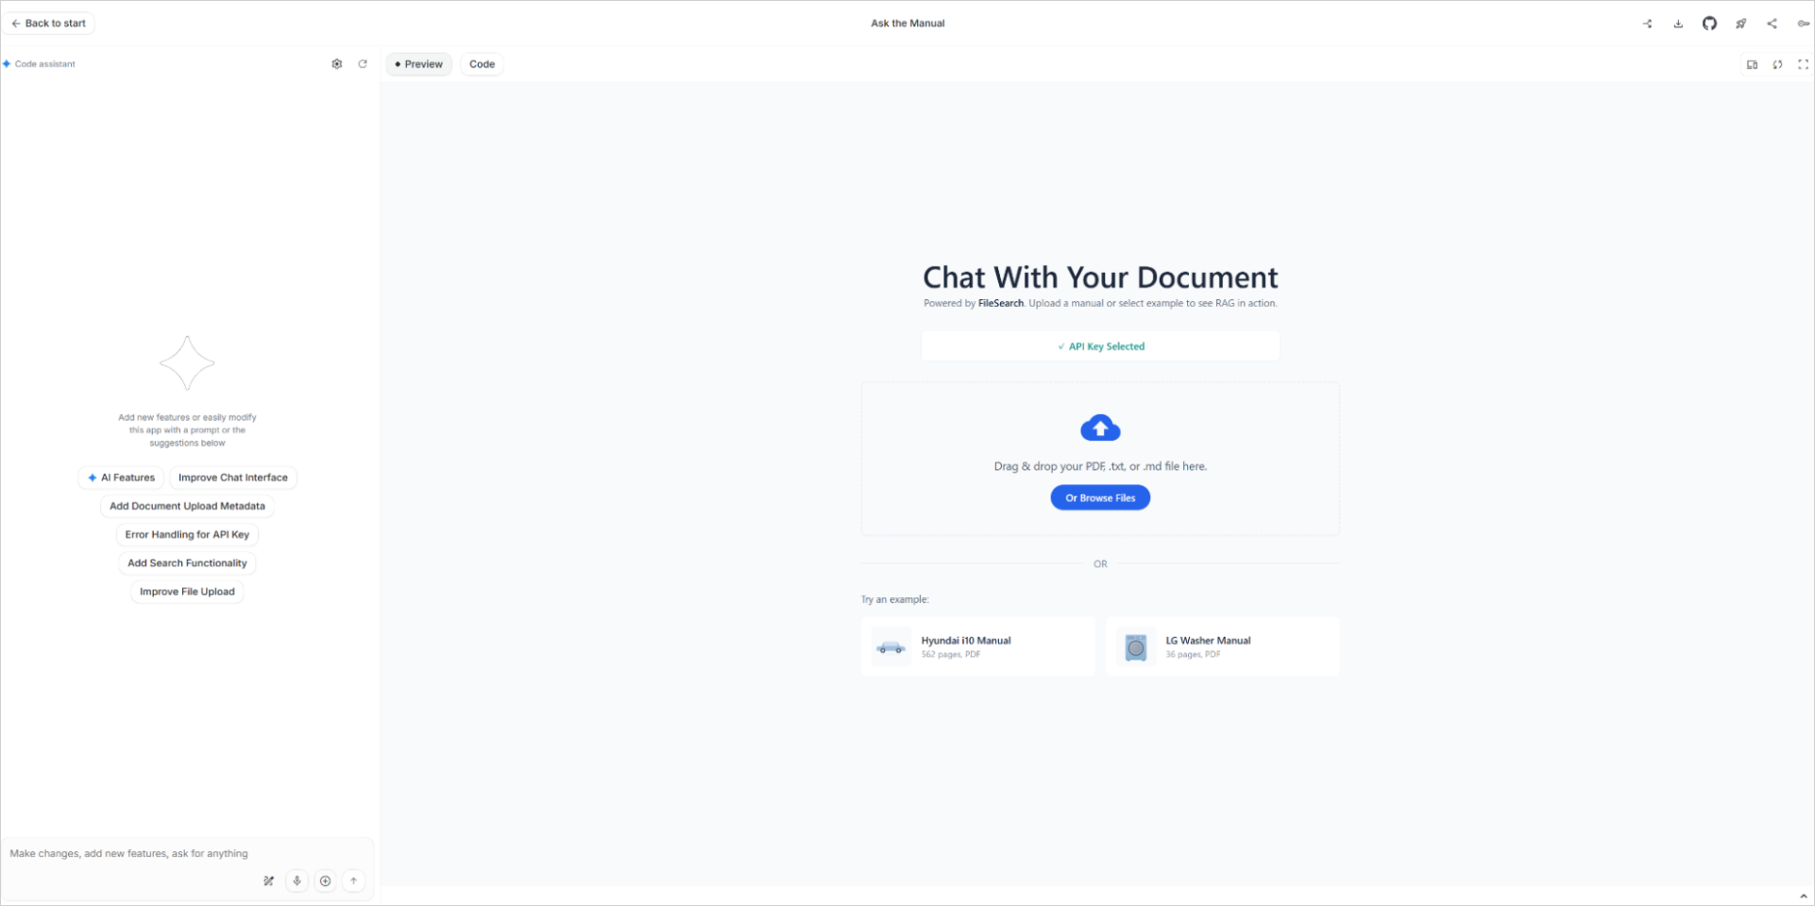Toggle the device preview mode icon
The image size is (1815, 906).
(x=1753, y=64)
